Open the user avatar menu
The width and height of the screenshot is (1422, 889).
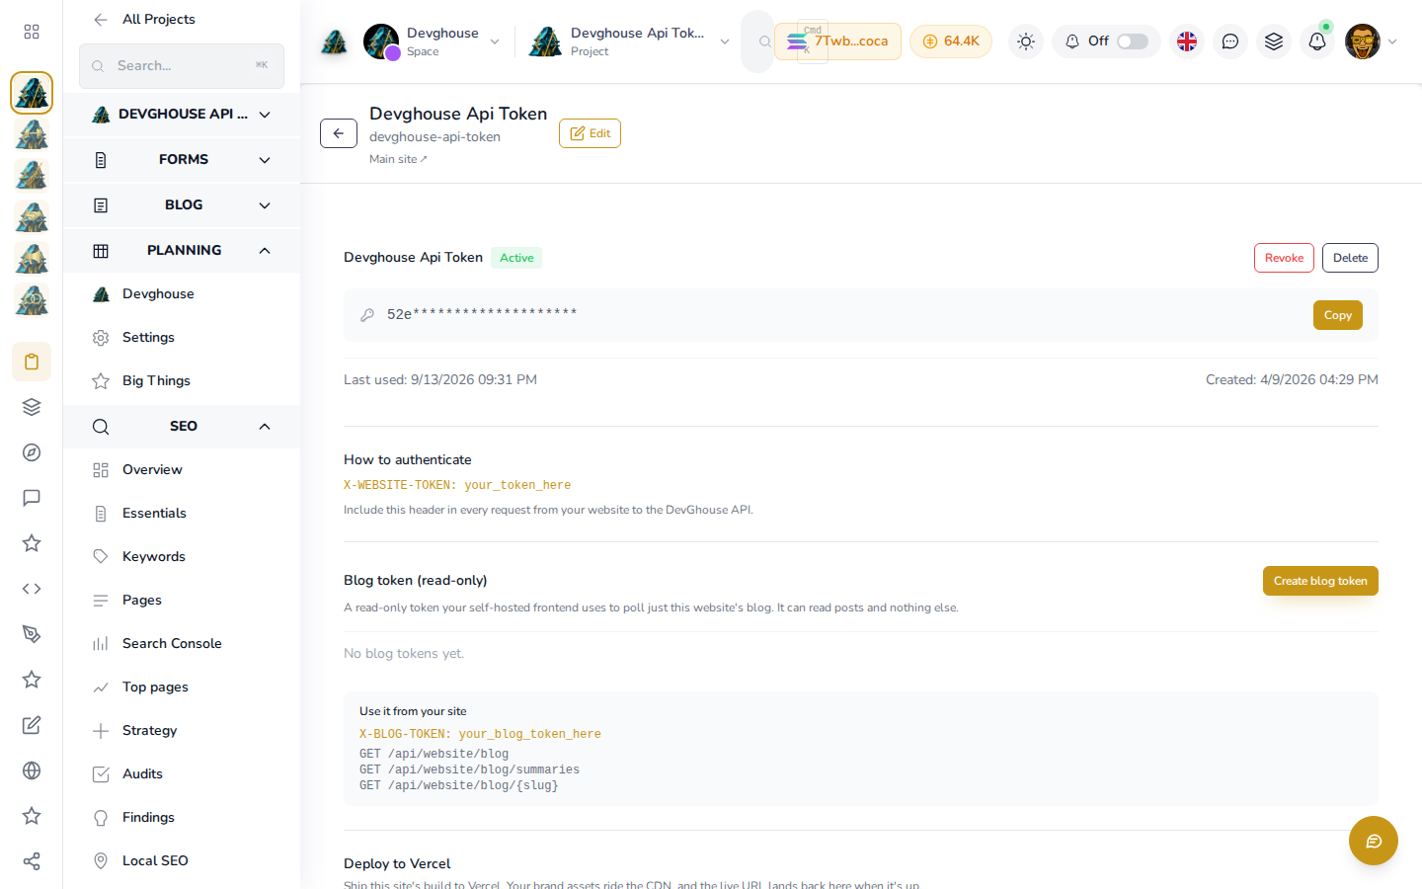(x=1372, y=41)
